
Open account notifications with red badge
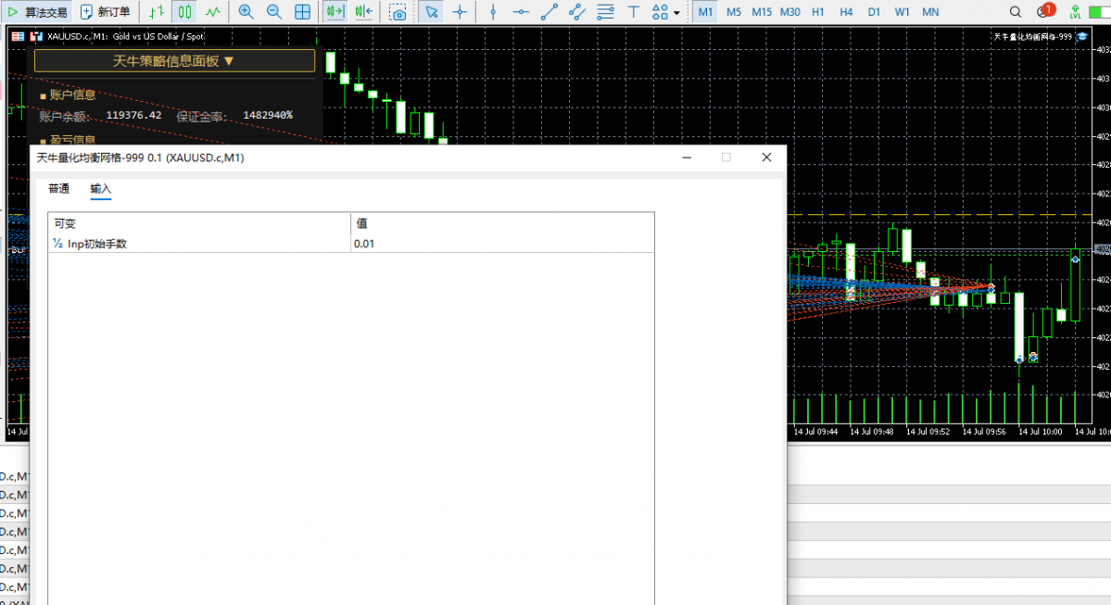click(x=1045, y=11)
